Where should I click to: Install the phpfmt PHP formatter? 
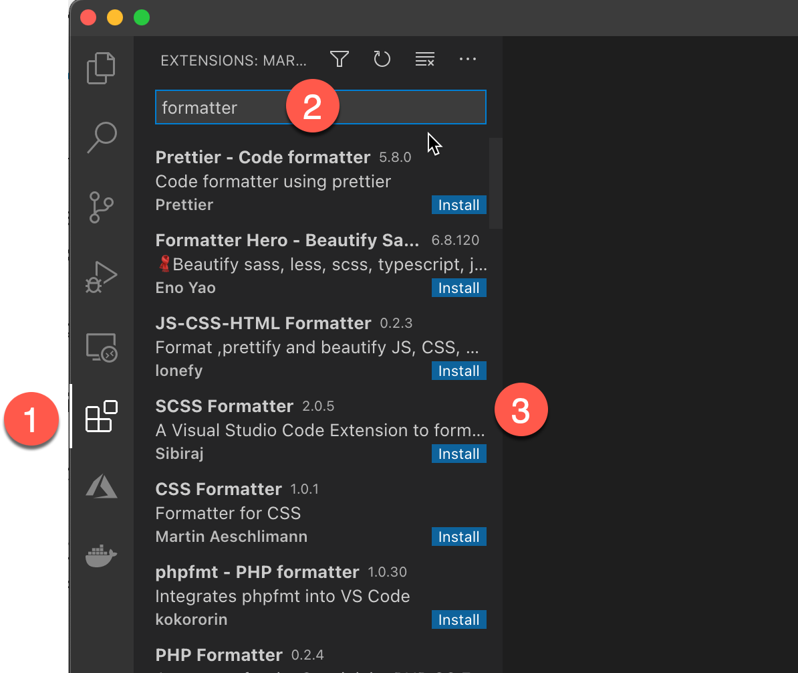coord(459,619)
